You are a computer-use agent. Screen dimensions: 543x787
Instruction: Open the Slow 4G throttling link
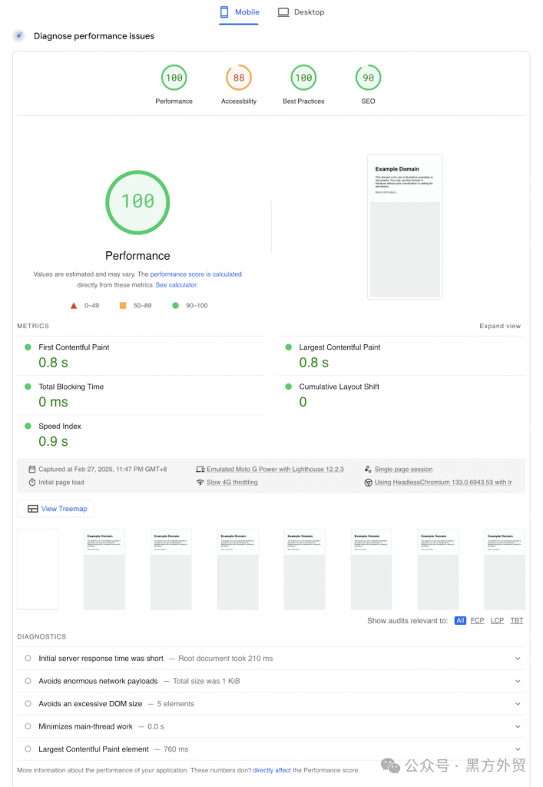(x=232, y=483)
